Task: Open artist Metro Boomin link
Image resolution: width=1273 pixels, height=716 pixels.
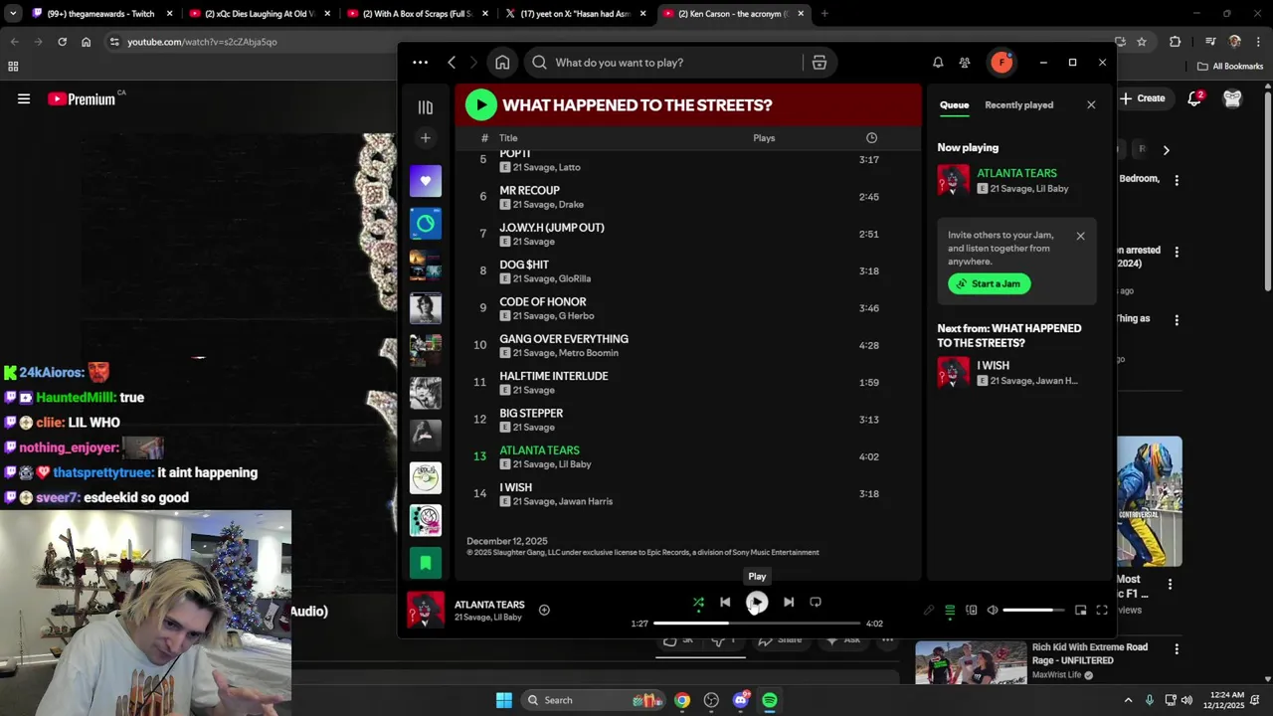Action: [589, 353]
